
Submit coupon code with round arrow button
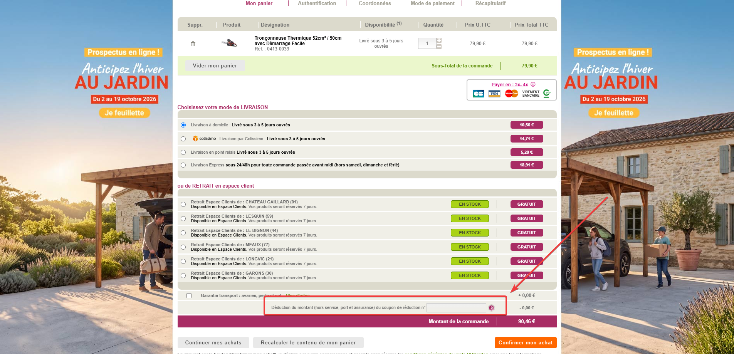pyautogui.click(x=491, y=308)
